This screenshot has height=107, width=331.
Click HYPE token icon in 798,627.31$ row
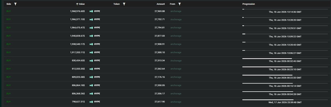tap(91, 102)
